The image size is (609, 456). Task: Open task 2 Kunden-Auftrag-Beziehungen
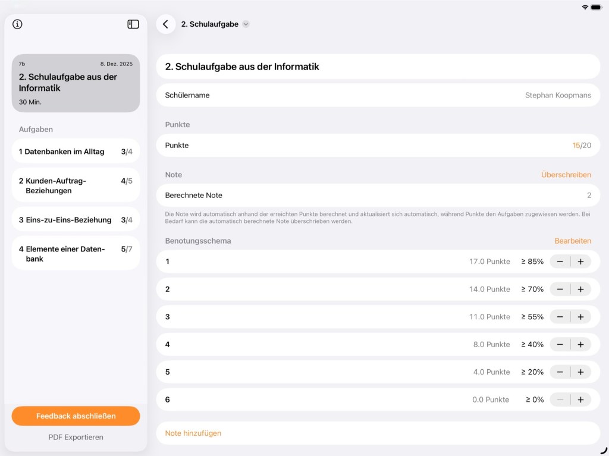[76, 185]
